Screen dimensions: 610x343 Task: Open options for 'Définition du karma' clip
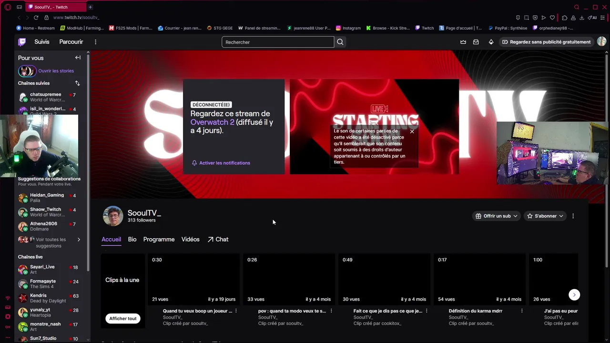(522, 311)
